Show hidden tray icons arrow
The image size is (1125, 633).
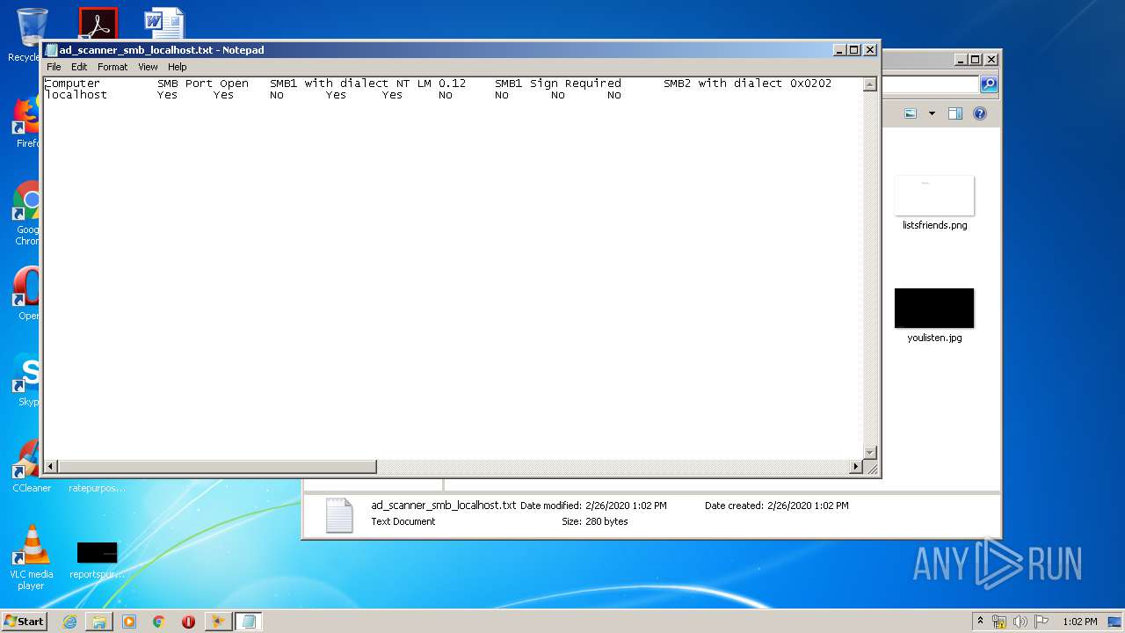coord(980,622)
